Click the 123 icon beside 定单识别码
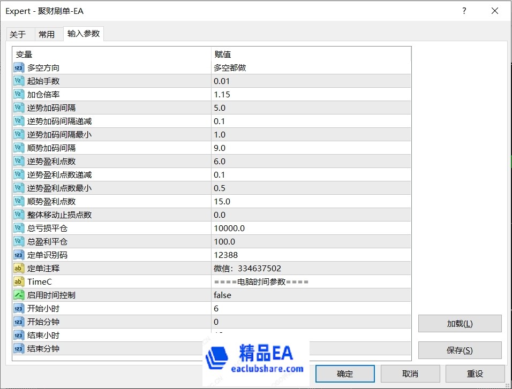 pyautogui.click(x=19, y=255)
